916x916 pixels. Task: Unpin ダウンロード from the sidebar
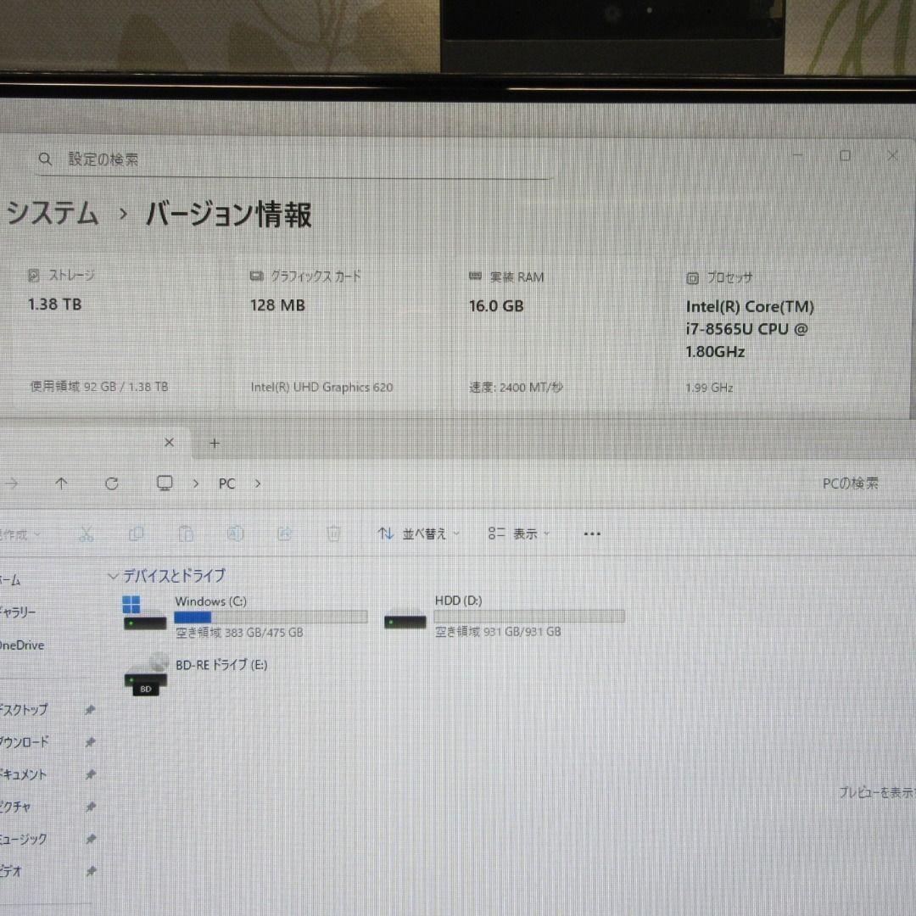pos(89,741)
